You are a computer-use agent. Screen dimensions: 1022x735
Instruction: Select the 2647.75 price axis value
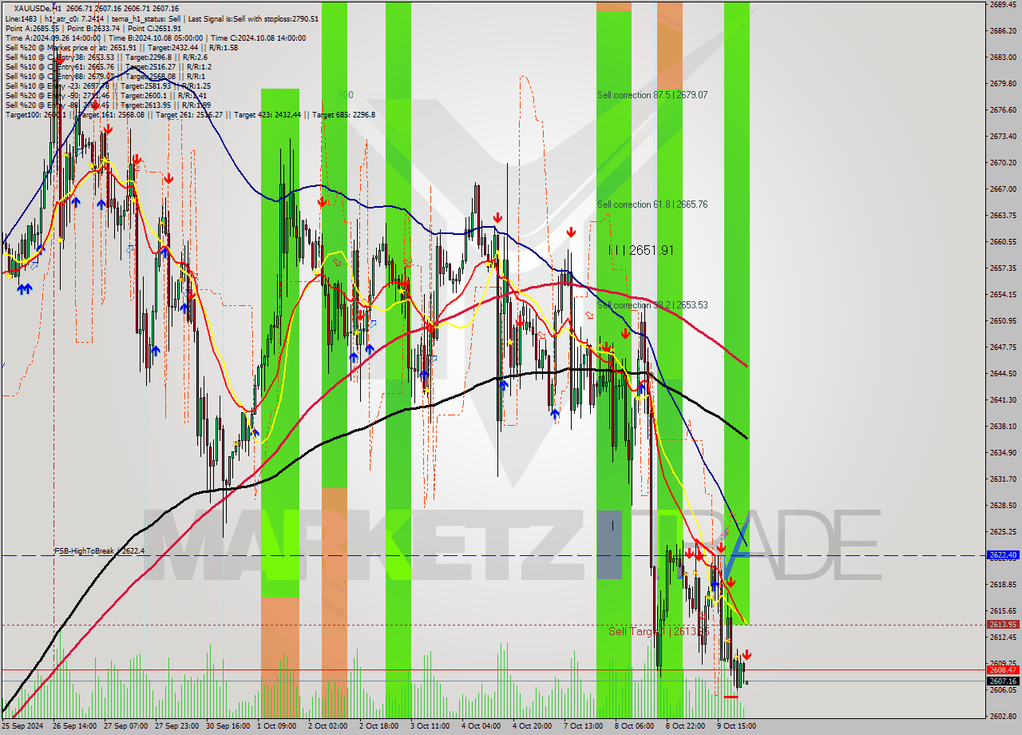point(1003,348)
